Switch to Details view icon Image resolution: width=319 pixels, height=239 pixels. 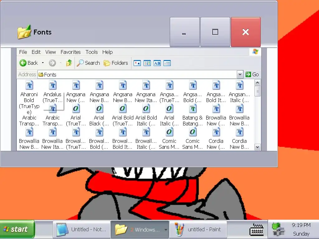tap(167, 63)
